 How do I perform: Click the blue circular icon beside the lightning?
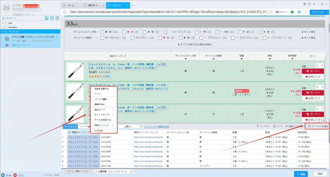point(299,12)
